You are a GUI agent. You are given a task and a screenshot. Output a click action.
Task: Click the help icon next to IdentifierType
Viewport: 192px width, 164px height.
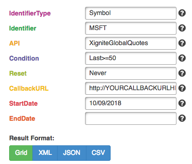pos(182,13)
